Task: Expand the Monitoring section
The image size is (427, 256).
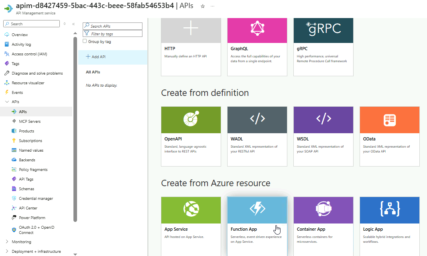Action: coord(7,242)
